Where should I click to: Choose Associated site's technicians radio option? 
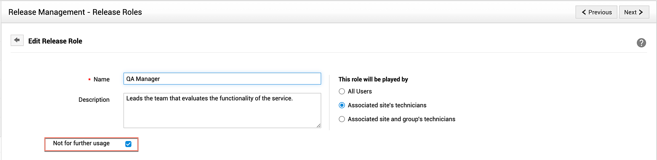[342, 105]
